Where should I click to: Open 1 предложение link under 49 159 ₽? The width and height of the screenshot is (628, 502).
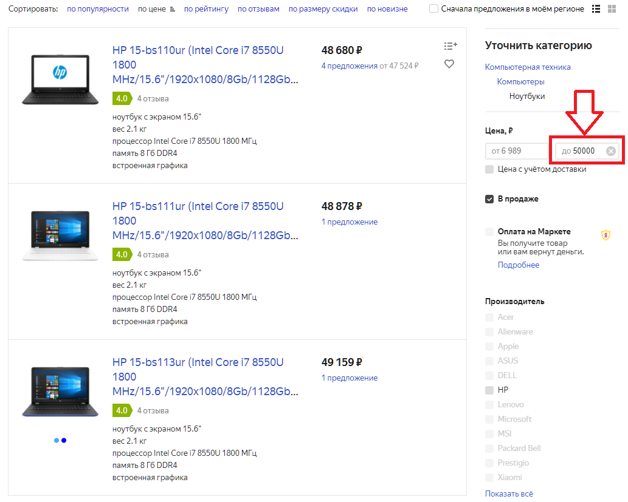click(x=350, y=378)
